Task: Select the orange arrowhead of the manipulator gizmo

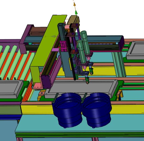Action: (74, 4)
